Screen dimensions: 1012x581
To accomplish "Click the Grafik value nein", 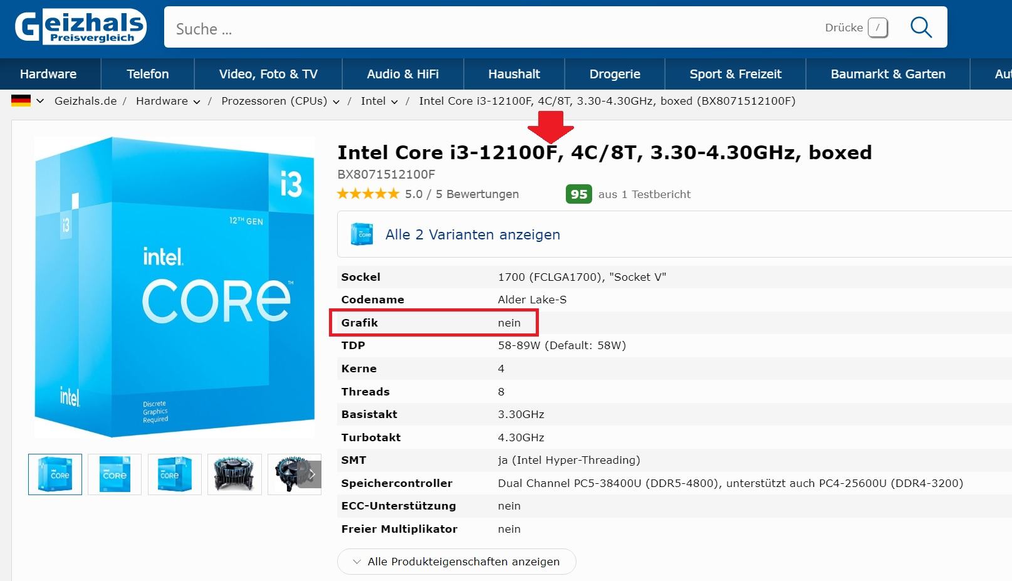I will pos(509,323).
